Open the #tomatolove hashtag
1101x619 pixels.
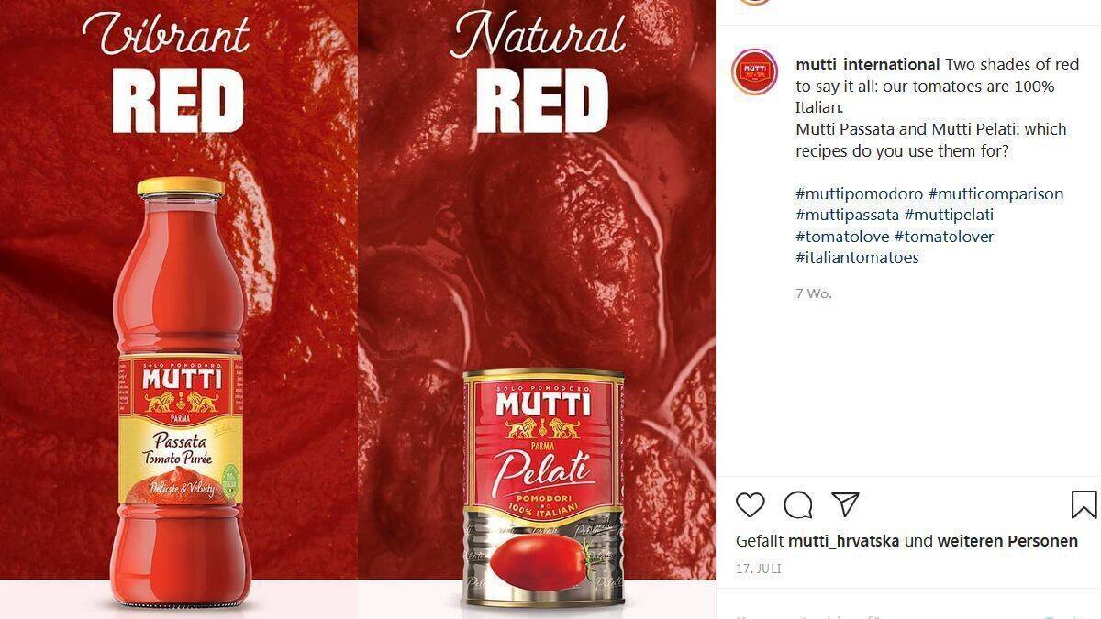click(841, 237)
